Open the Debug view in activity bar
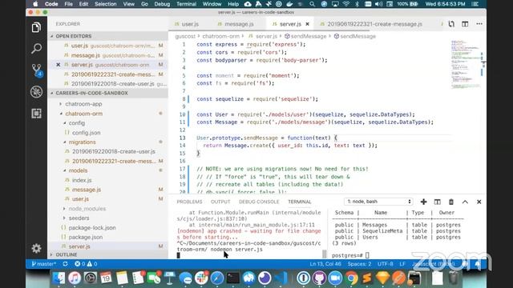The image size is (513, 288). coord(36,92)
